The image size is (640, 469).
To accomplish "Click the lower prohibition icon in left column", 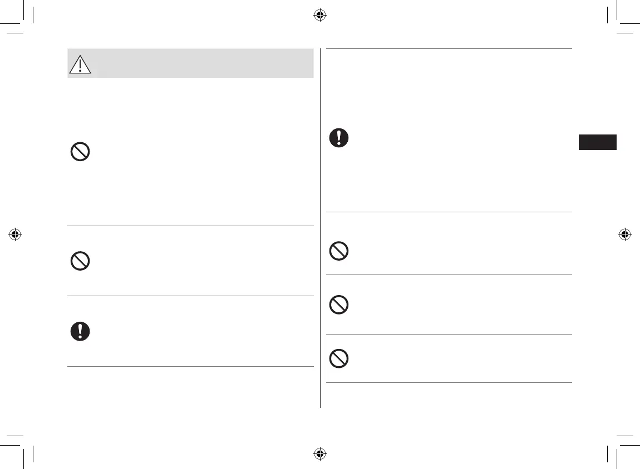I will click(80, 261).
